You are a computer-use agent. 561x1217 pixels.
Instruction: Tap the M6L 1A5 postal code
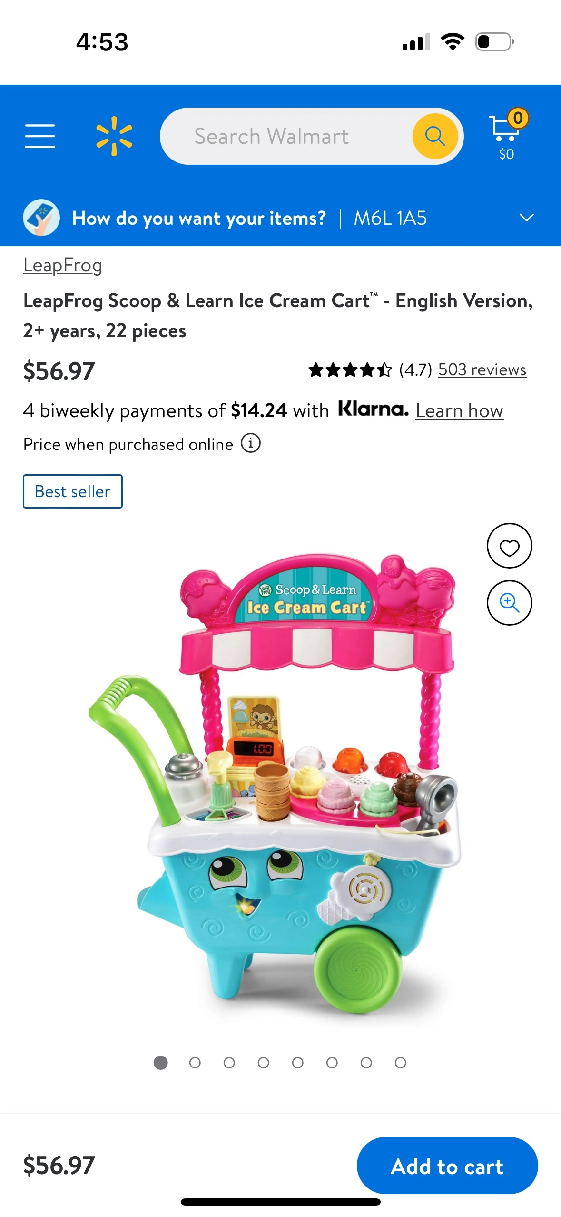[390, 219]
